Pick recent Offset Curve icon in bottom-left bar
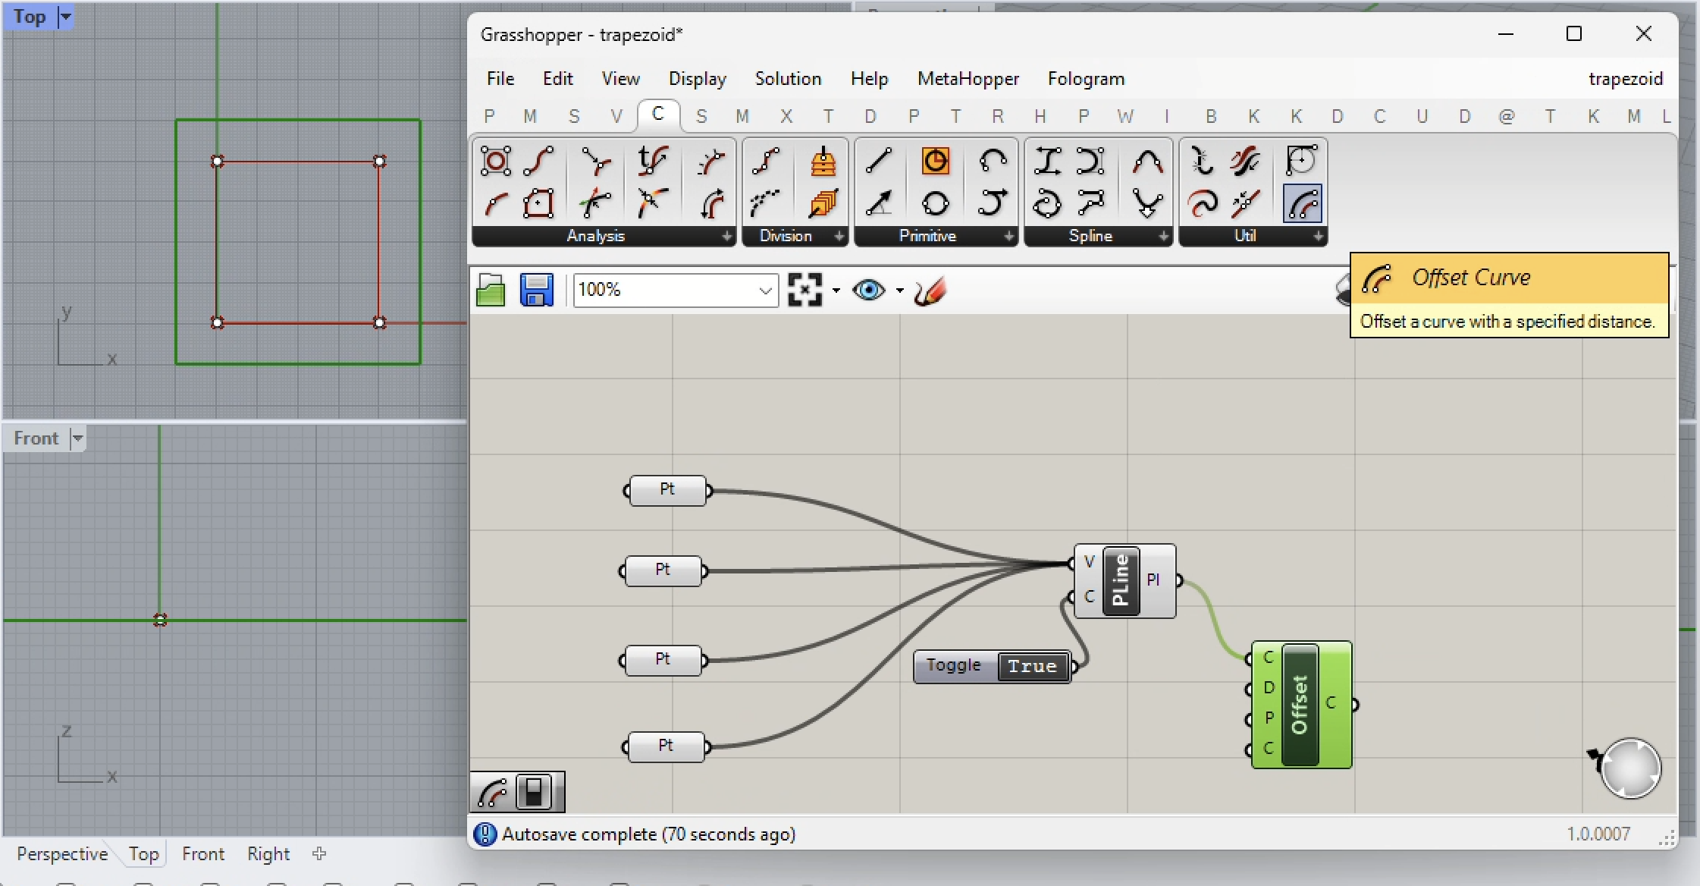1700x886 pixels. coord(492,793)
